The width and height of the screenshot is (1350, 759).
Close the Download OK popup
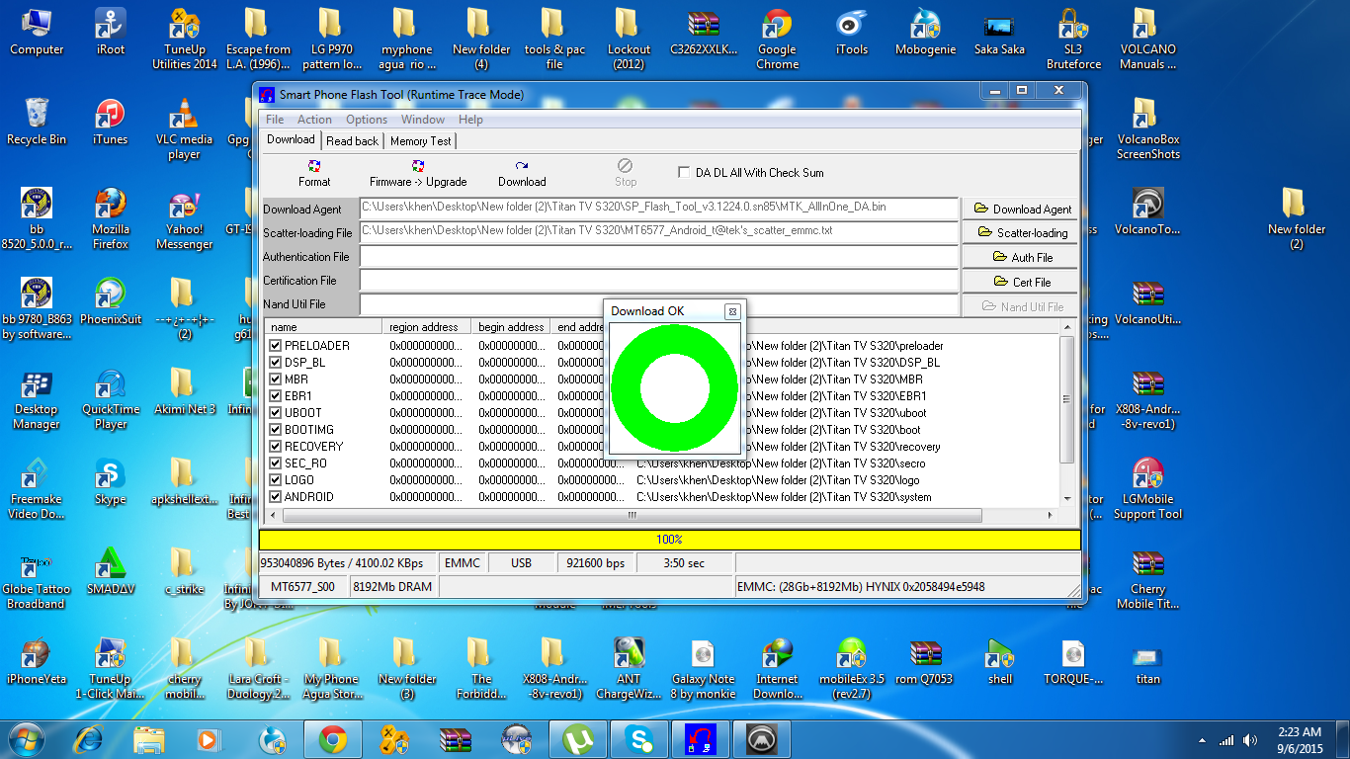[732, 311]
